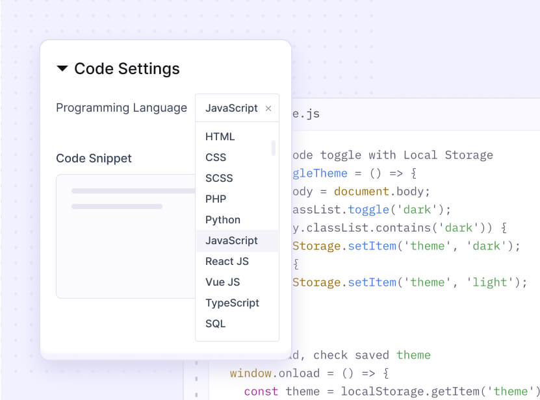Collapse the Code Settings disclosure triangle

[x=62, y=69]
